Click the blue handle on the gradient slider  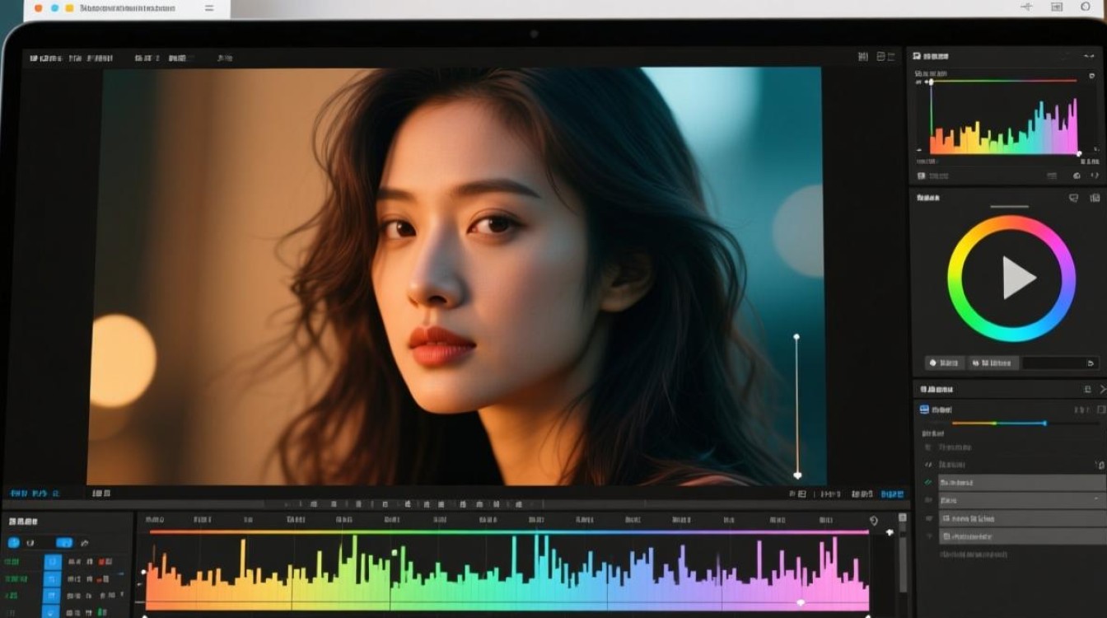(1044, 423)
